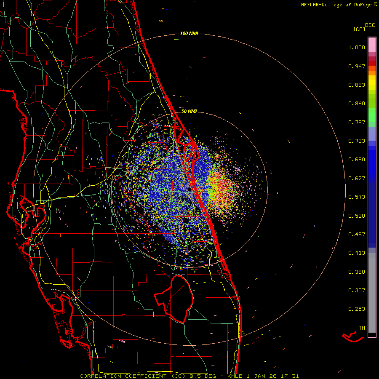This screenshot has height=379, width=379.
Task: Click the pink top segment of color bar
Action: coord(372,45)
